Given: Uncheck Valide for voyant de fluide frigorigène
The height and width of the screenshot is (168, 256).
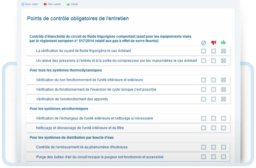Looking at the screenshot, I should tap(224, 51).
